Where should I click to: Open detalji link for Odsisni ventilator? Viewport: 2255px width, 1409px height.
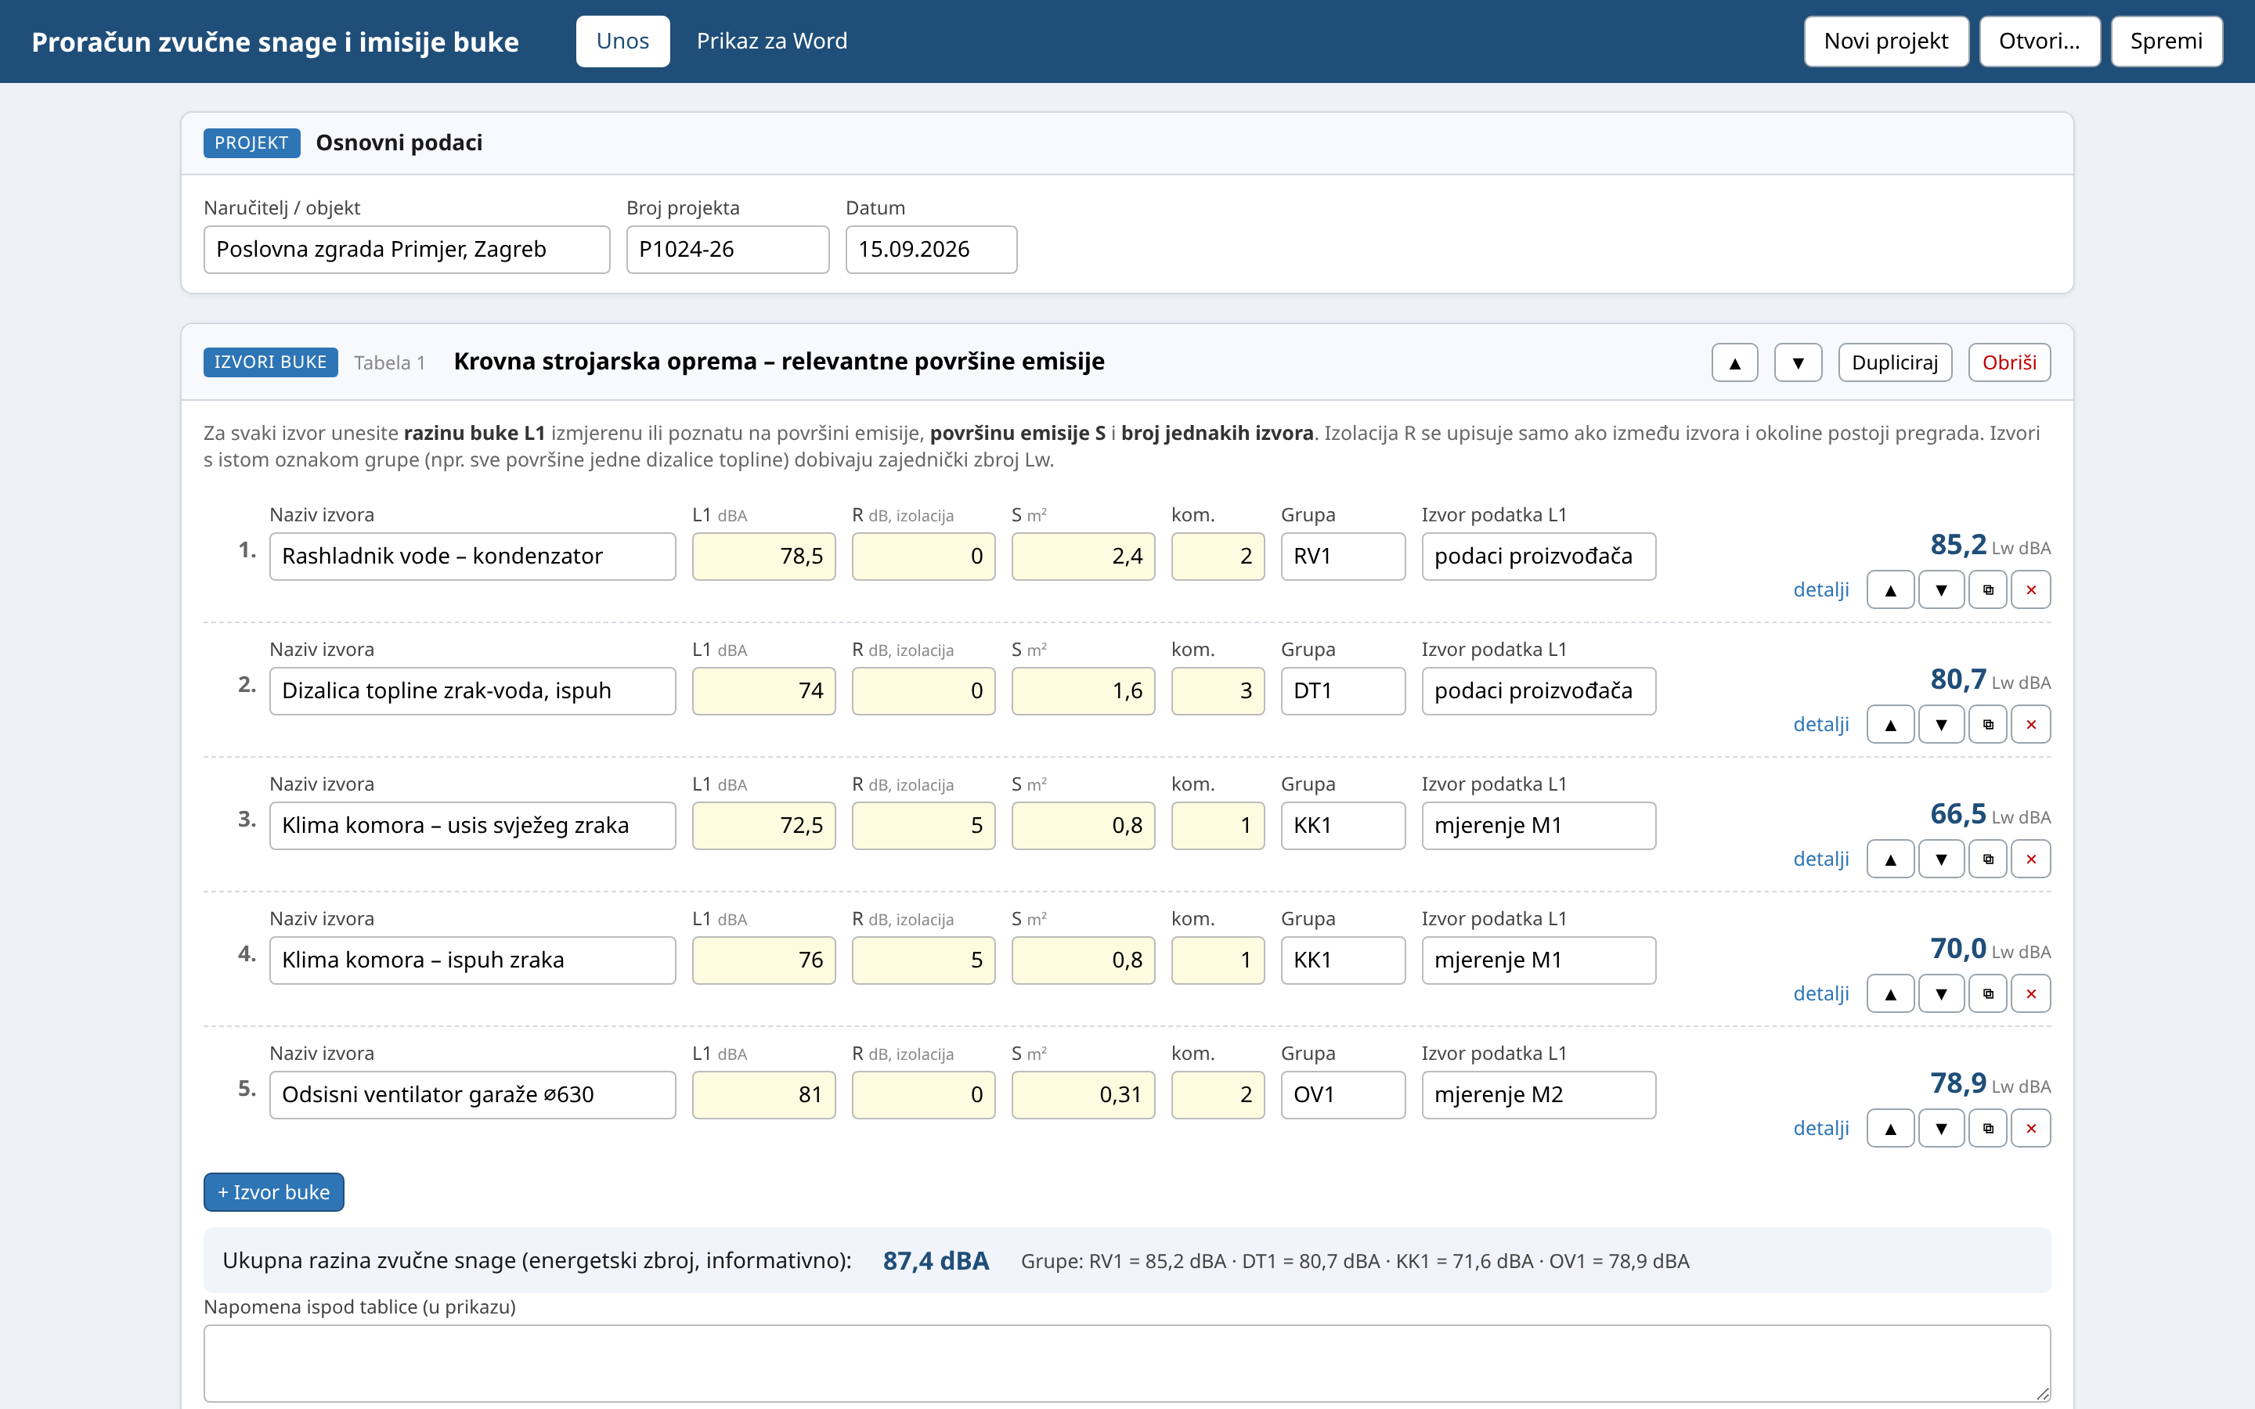pos(1820,1129)
